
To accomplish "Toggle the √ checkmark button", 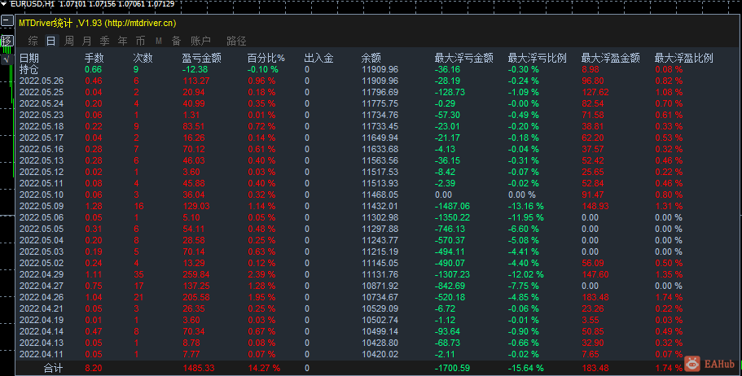I will [x=7, y=59].
